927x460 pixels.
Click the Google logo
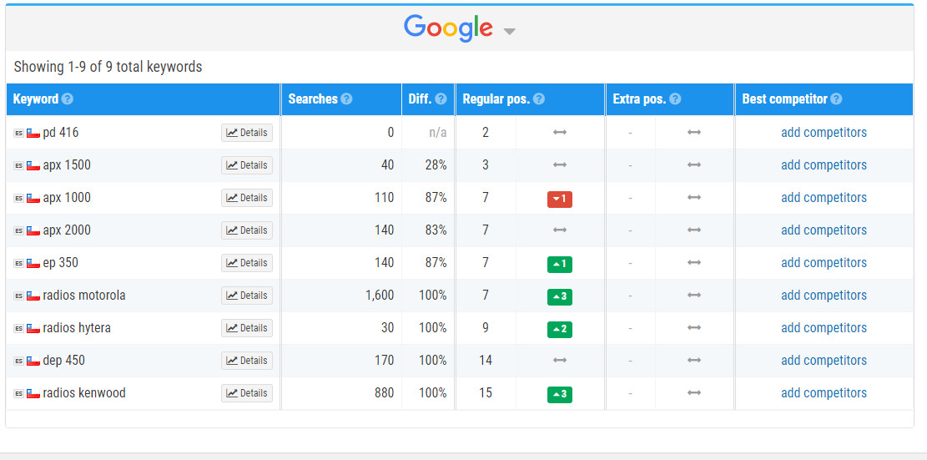pos(448,28)
